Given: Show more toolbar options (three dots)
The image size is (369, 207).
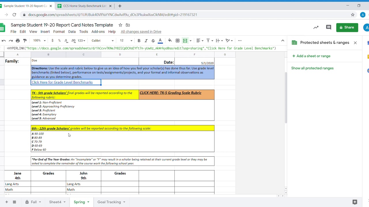Looking at the screenshot, I should (x=240, y=41).
